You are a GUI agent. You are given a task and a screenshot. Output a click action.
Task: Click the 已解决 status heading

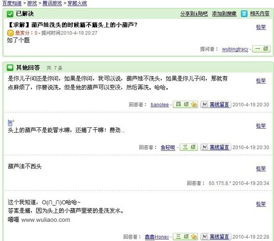pyautogui.click(x=25, y=14)
